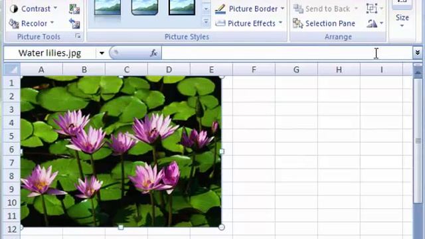This screenshot has width=425, height=239.
Task: Select column F header
Action: [x=254, y=70]
